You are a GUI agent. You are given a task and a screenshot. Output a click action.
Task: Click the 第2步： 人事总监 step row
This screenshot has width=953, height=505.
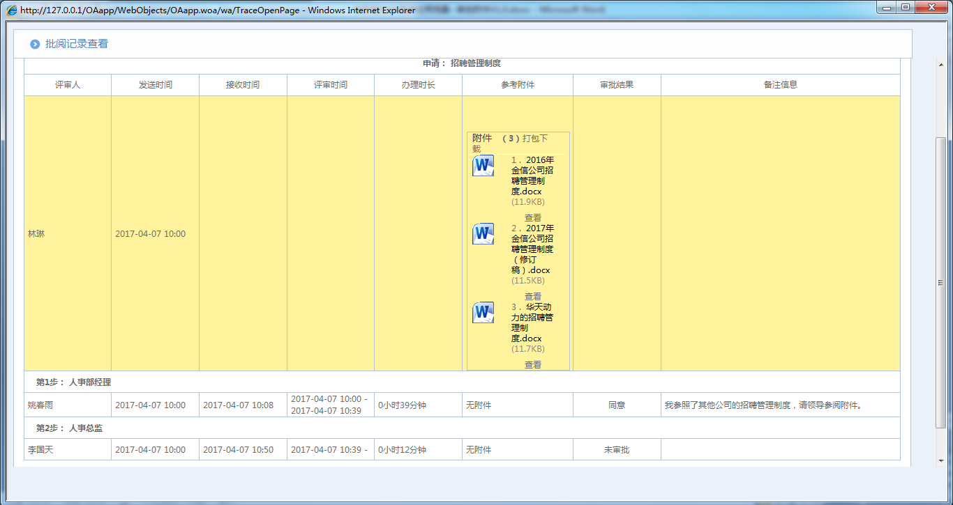click(462, 428)
